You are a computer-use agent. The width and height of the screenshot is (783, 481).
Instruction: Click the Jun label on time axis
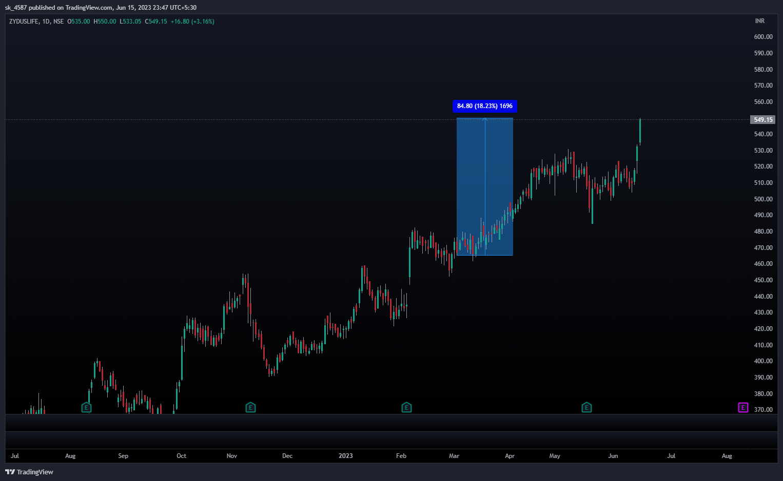point(613,456)
